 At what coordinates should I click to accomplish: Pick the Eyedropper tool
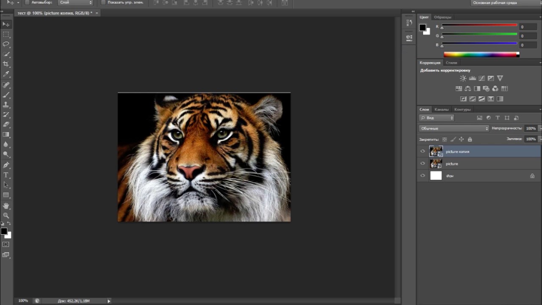point(6,74)
